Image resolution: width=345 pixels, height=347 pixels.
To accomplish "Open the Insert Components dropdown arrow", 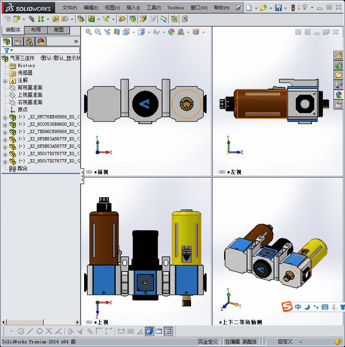I will coord(24,19).
